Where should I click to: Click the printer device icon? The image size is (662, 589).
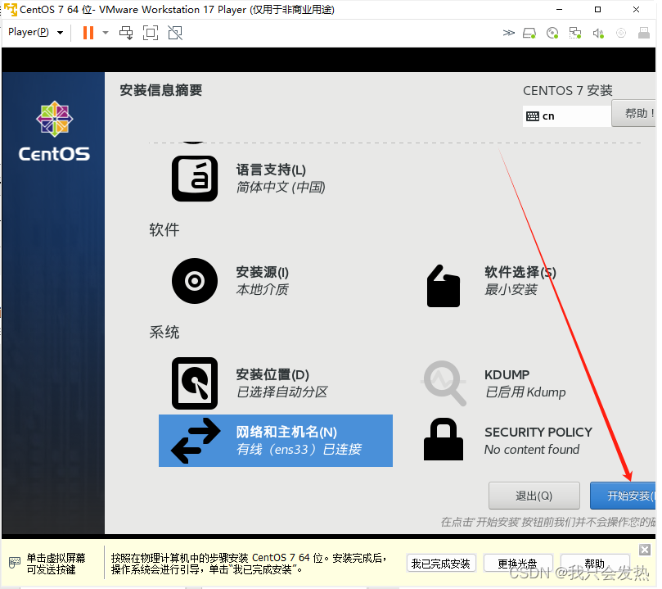coord(644,33)
